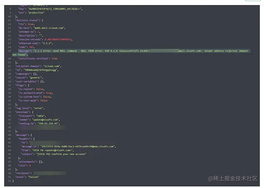Click the "to" header key
The image size is (264, 188).
[24, 143]
